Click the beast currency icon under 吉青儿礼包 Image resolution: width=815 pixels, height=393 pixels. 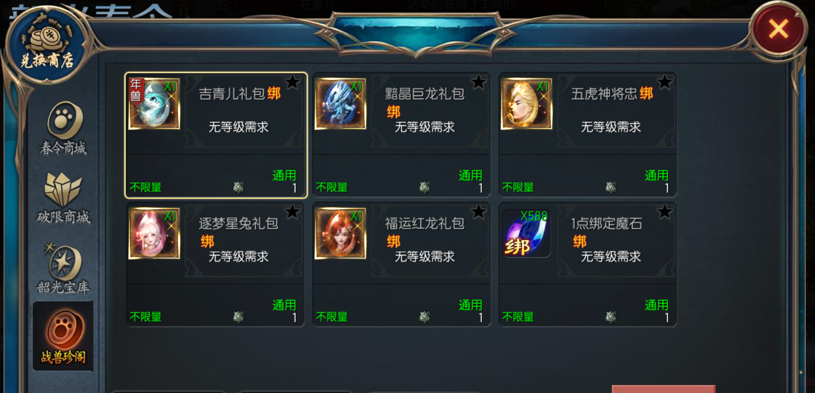238,187
